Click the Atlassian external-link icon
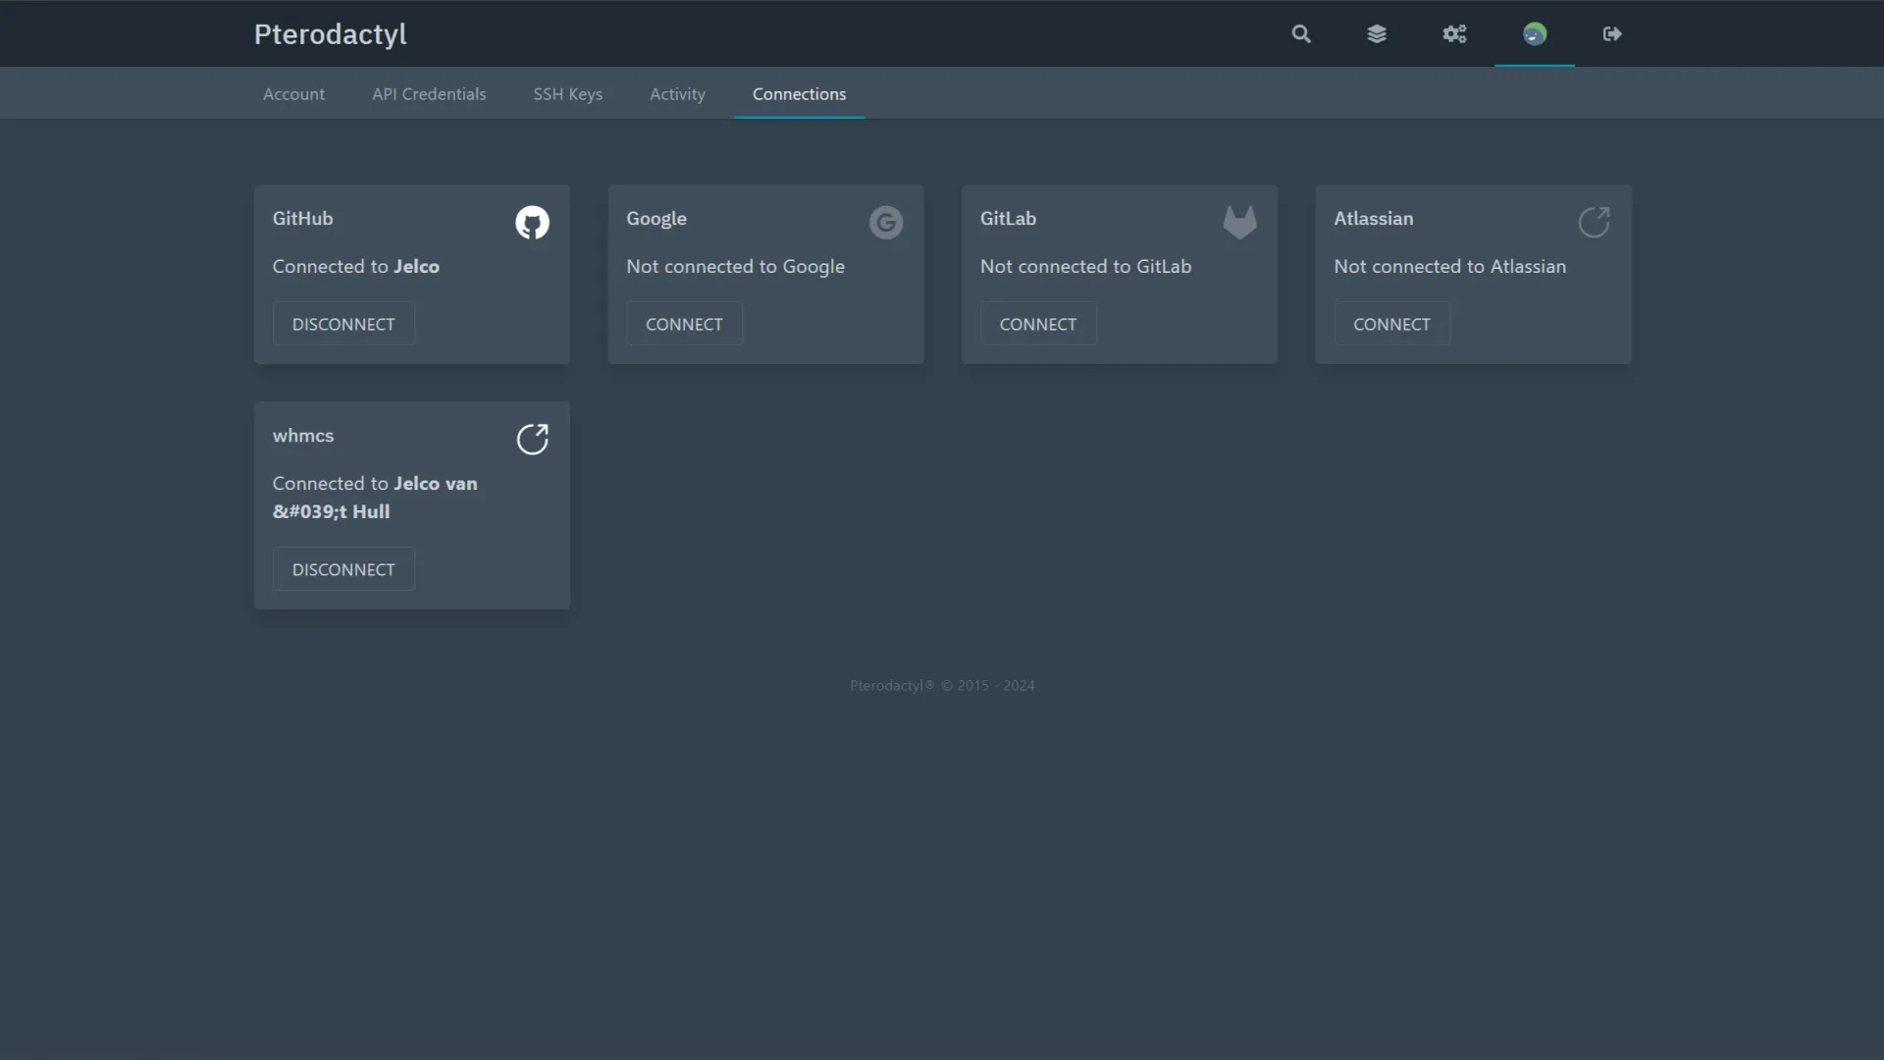1884x1060 pixels. point(1594,222)
